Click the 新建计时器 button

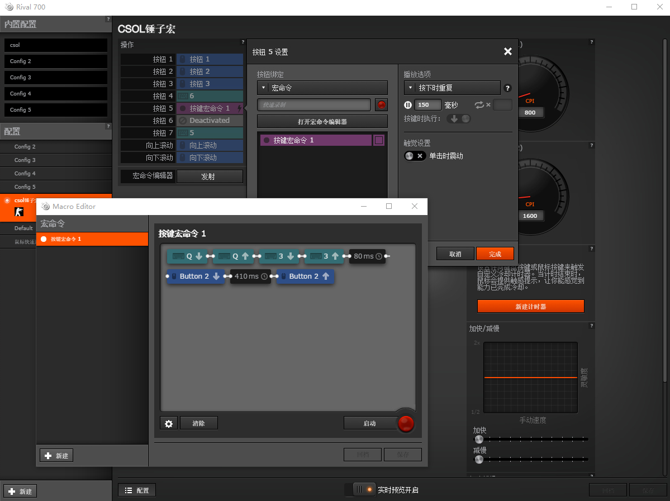(x=531, y=306)
